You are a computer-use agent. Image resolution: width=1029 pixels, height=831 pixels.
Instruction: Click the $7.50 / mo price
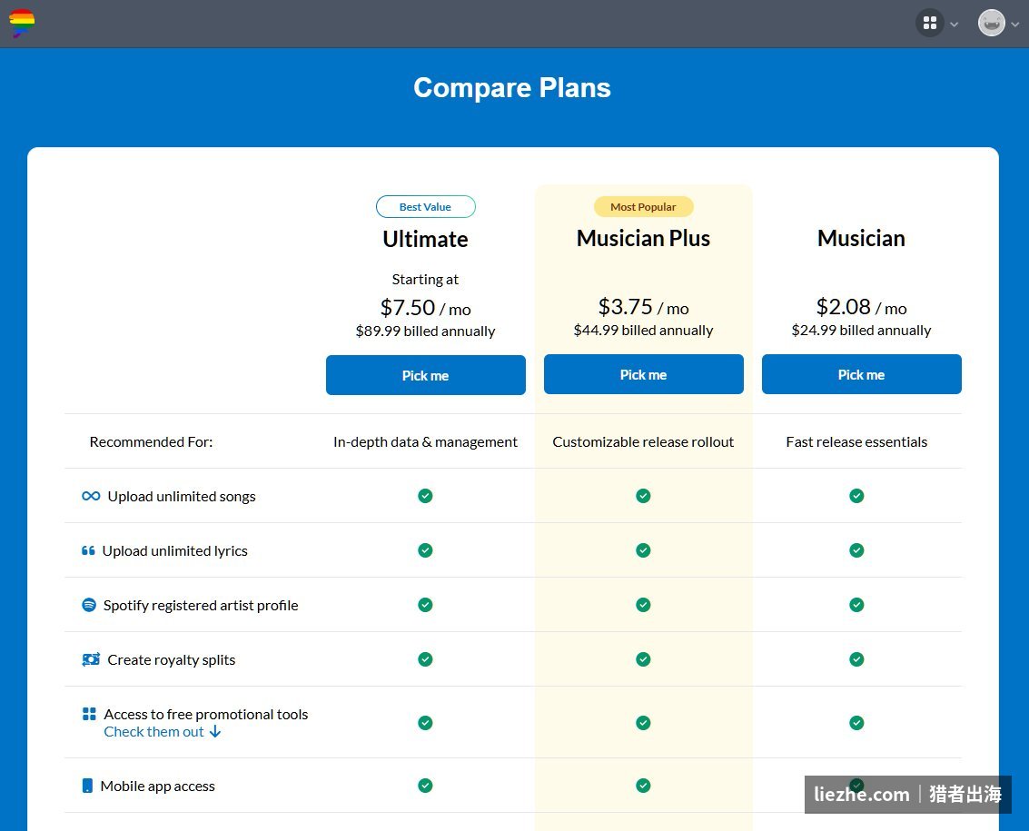pos(425,307)
